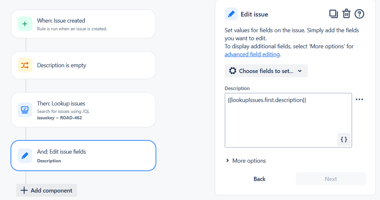Screen dimensions: 380x200
Task: Click the chevron beside Choose fields to set
Action: click(x=300, y=71)
